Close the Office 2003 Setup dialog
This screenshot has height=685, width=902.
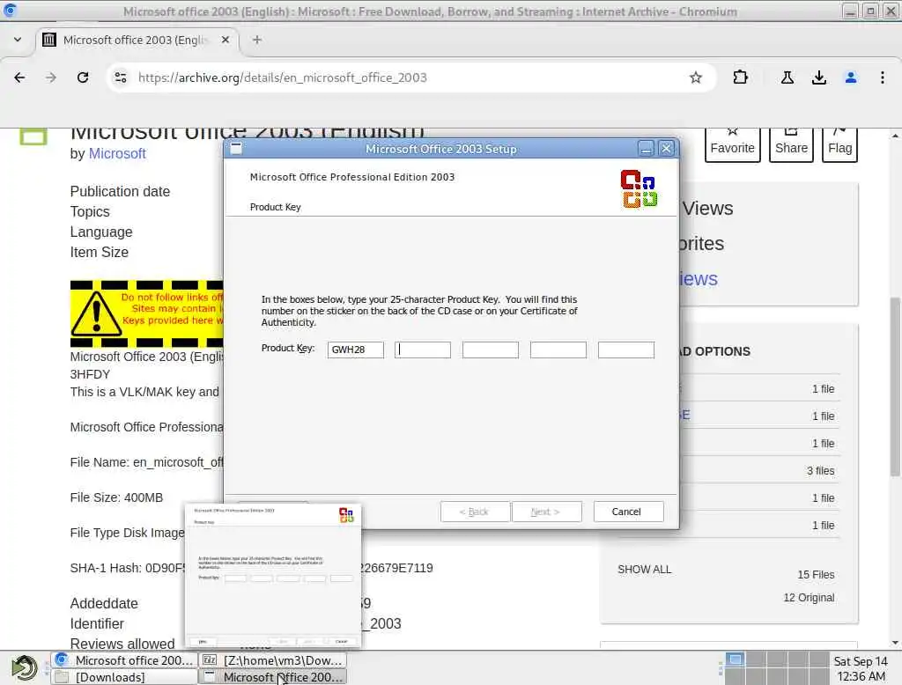tap(666, 149)
